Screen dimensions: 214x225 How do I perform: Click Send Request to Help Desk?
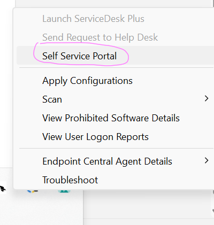point(100,37)
